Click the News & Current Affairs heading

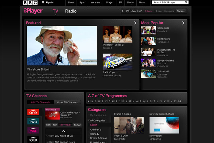pyautogui.click(x=162, y=114)
